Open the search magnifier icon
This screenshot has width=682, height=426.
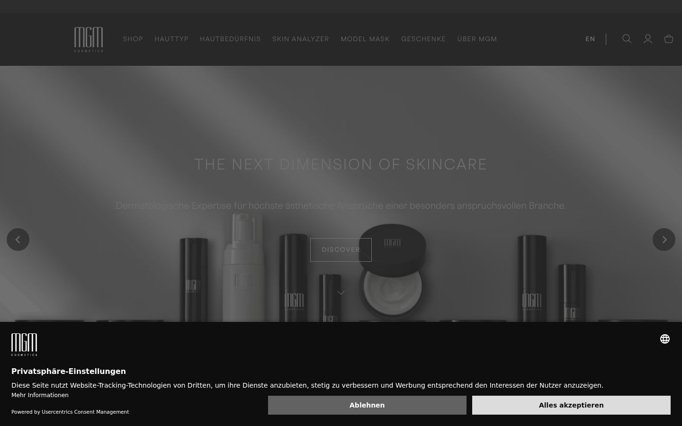627,39
